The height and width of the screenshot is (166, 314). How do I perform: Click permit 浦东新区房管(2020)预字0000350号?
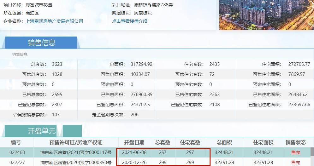76,163
